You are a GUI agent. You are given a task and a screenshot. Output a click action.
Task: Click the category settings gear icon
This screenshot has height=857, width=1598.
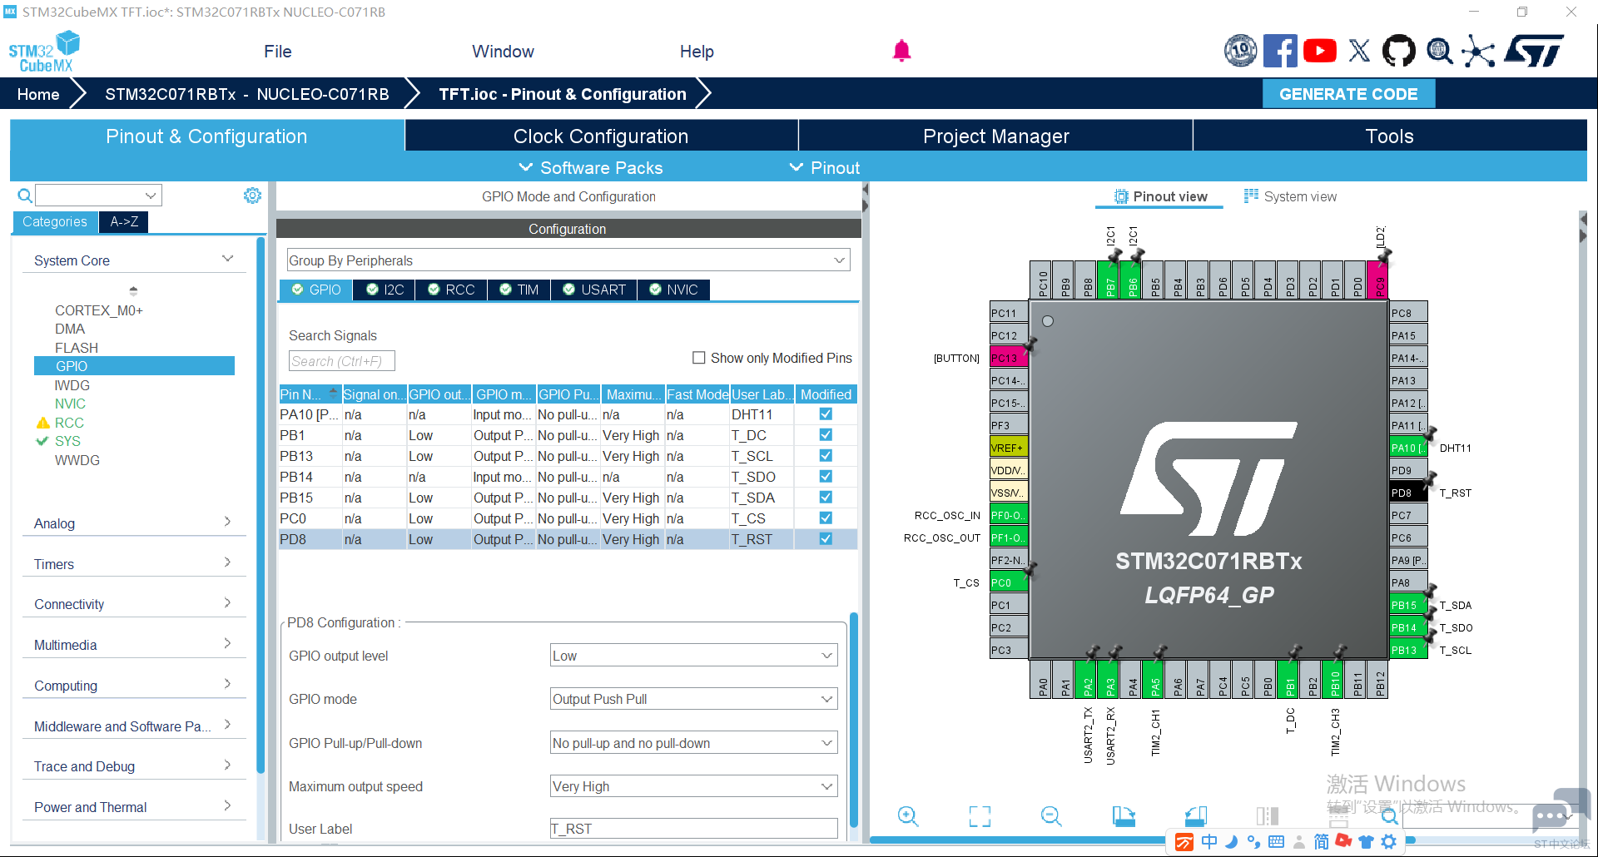click(x=252, y=196)
